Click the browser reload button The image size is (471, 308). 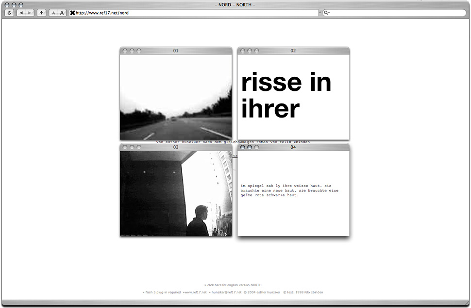pos(9,13)
